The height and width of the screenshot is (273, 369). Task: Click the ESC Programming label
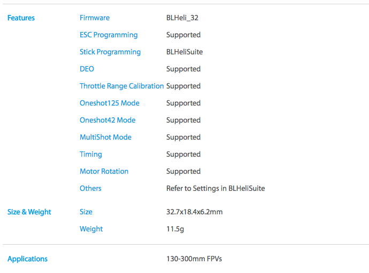[x=109, y=35]
